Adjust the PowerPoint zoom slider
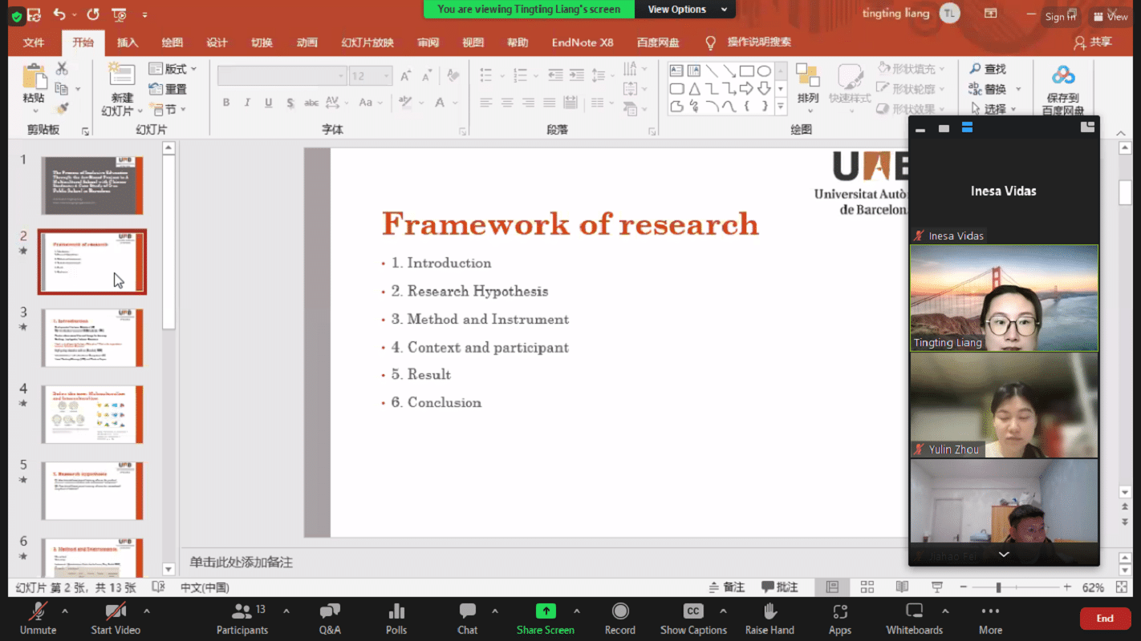Image resolution: width=1141 pixels, height=641 pixels. (x=998, y=587)
